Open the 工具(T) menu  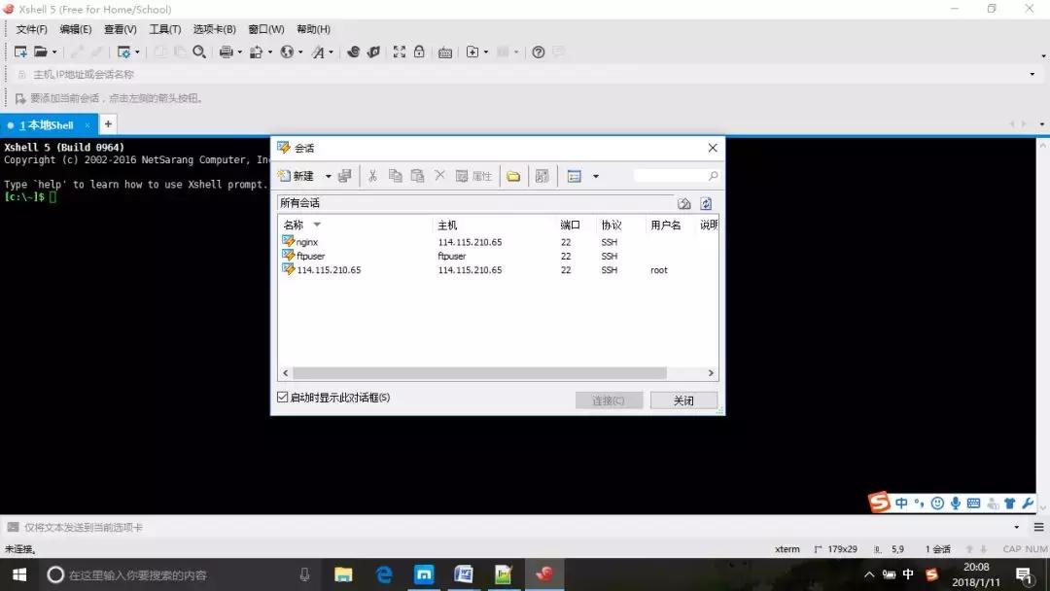click(x=163, y=28)
